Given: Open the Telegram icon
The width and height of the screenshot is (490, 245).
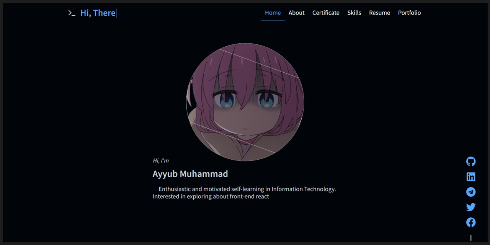Looking at the screenshot, I should point(471,192).
